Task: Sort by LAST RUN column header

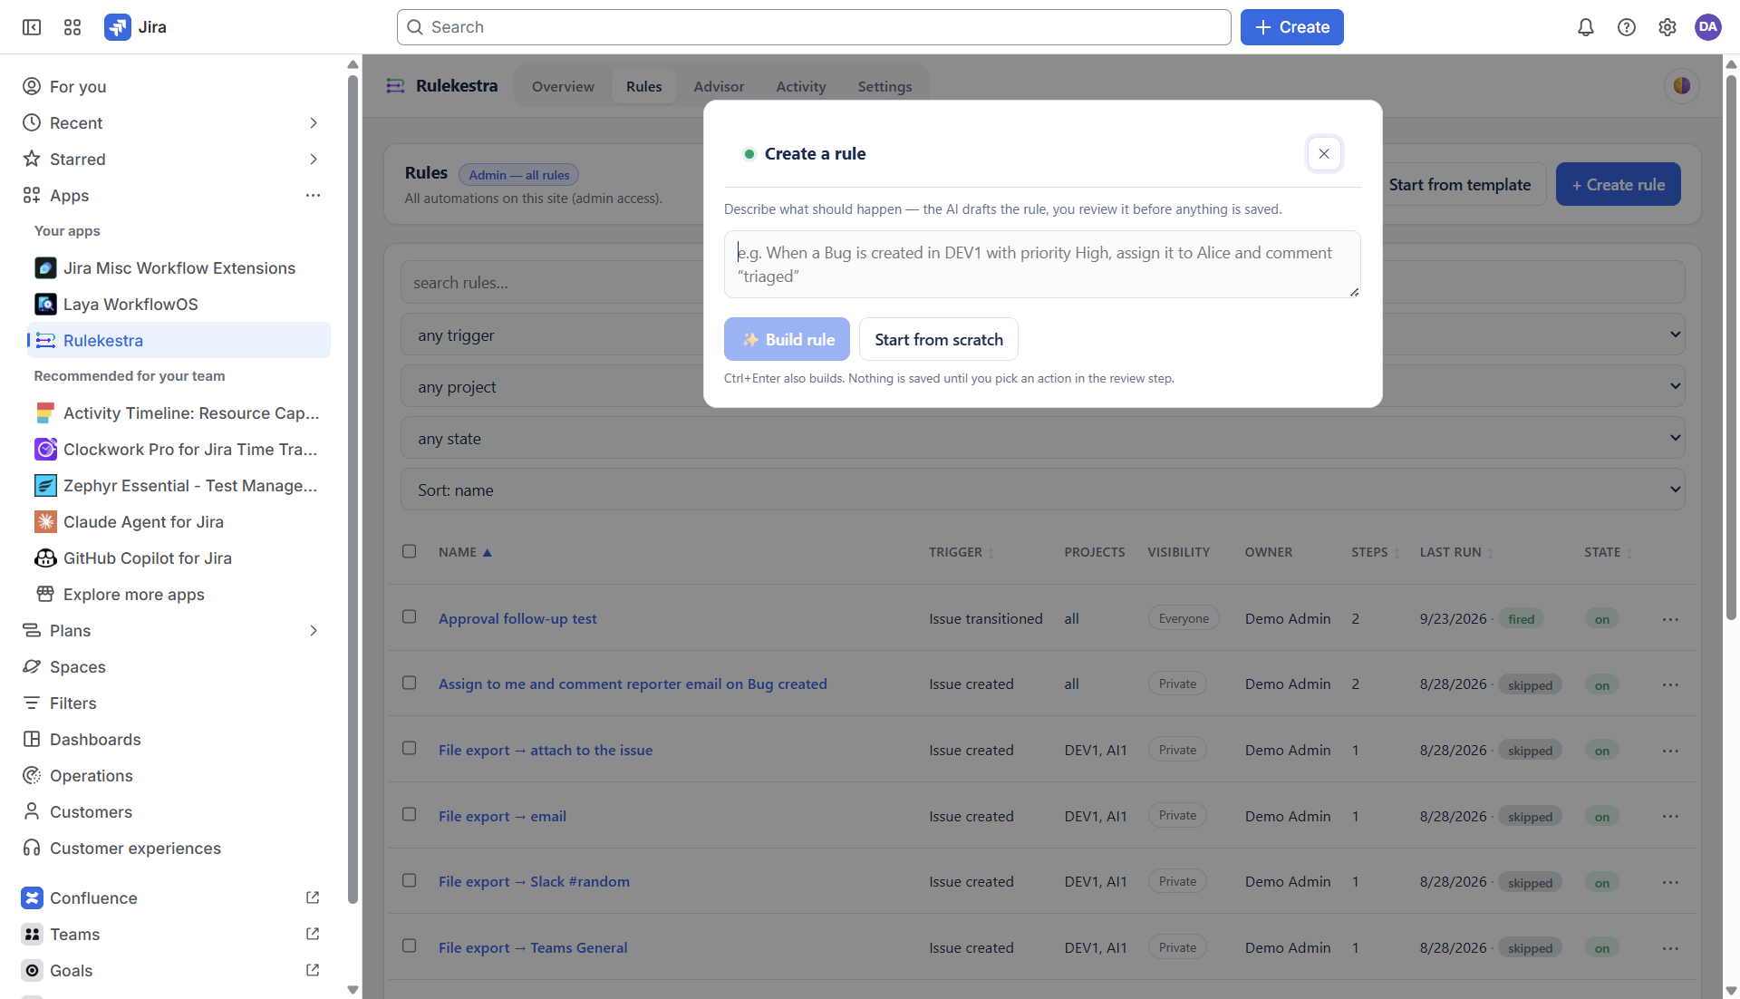Action: click(x=1455, y=552)
